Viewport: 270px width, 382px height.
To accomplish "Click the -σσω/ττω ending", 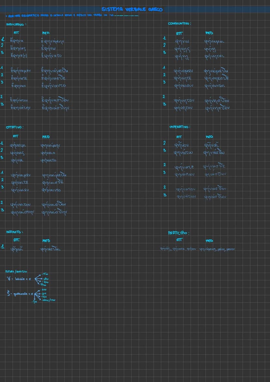I will coord(48,300).
